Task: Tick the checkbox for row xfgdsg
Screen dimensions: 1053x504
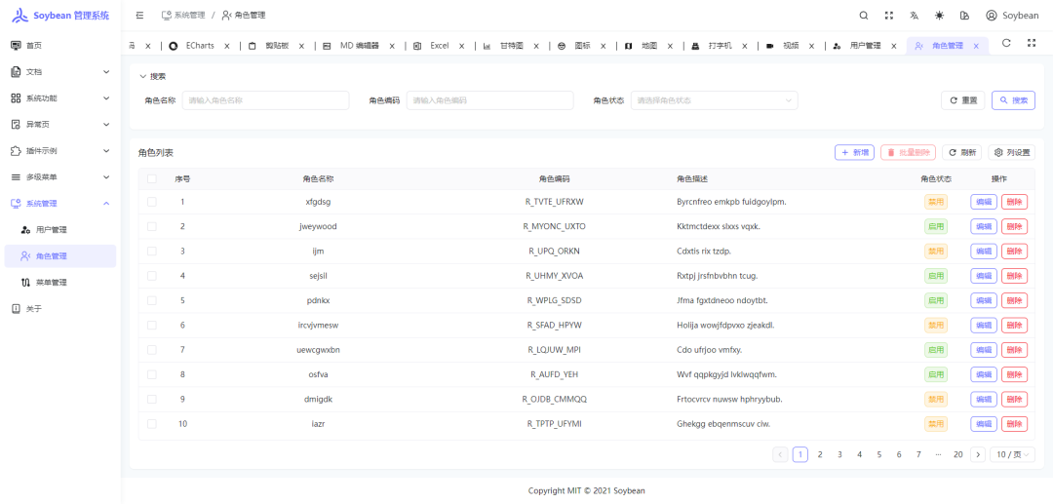Action: click(151, 202)
